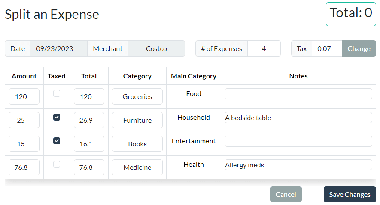Click Save Changes button
The width and height of the screenshot is (380, 205).
(x=350, y=194)
